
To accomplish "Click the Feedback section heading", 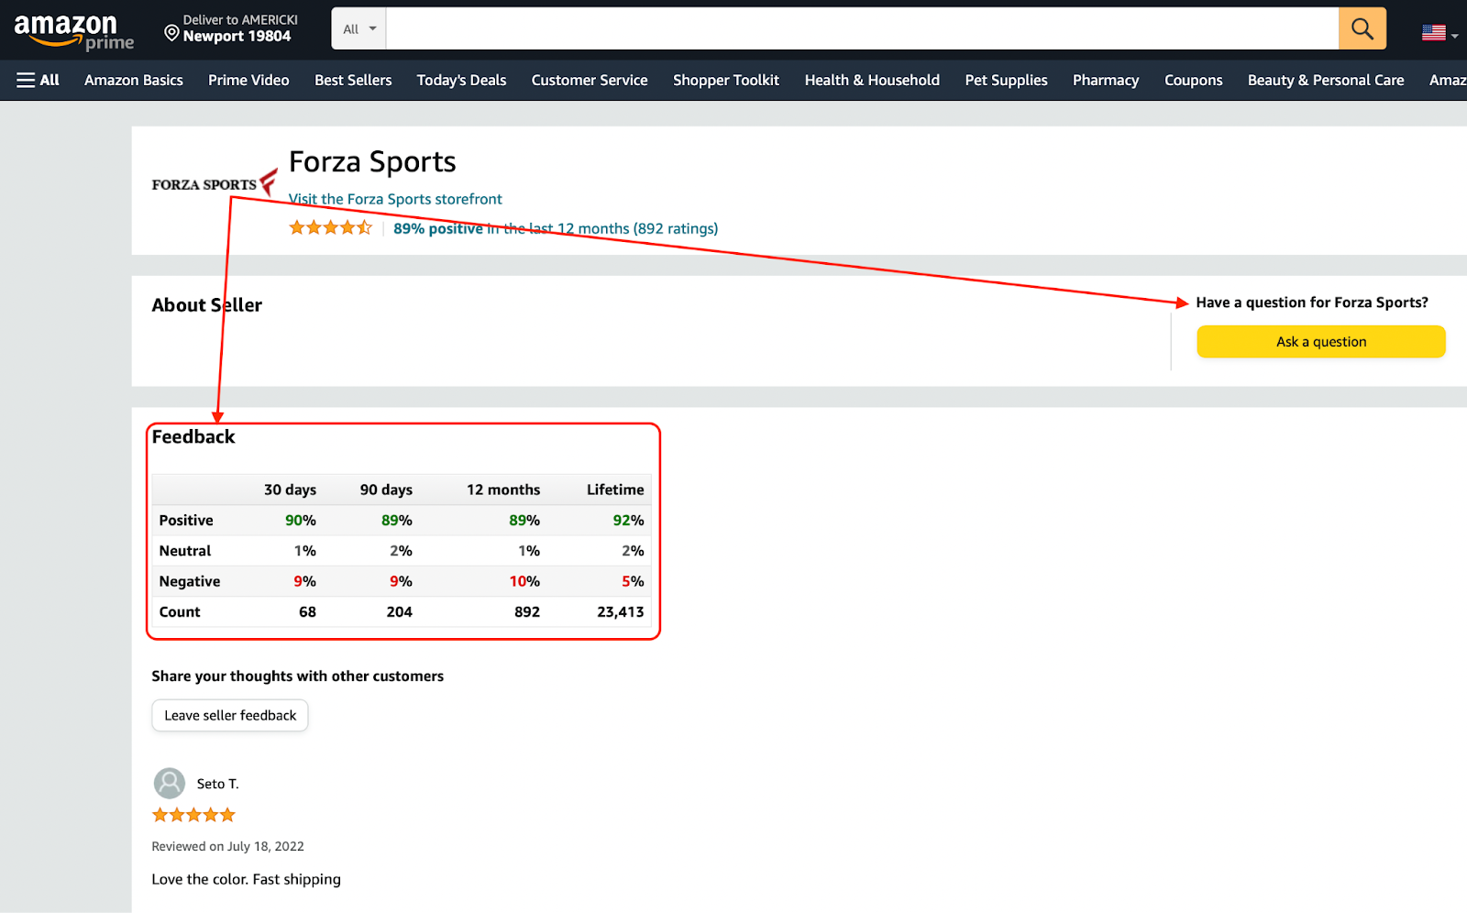I will [x=193, y=437].
